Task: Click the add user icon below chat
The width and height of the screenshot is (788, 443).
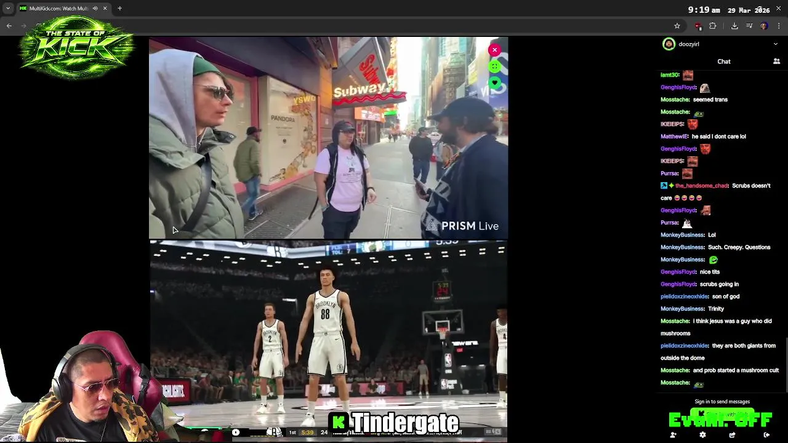Action: [673, 435]
